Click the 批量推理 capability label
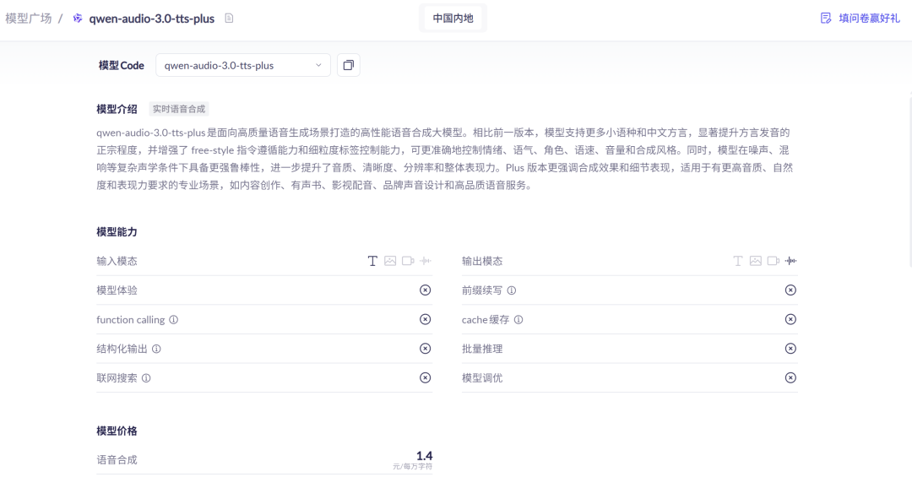 pos(482,349)
